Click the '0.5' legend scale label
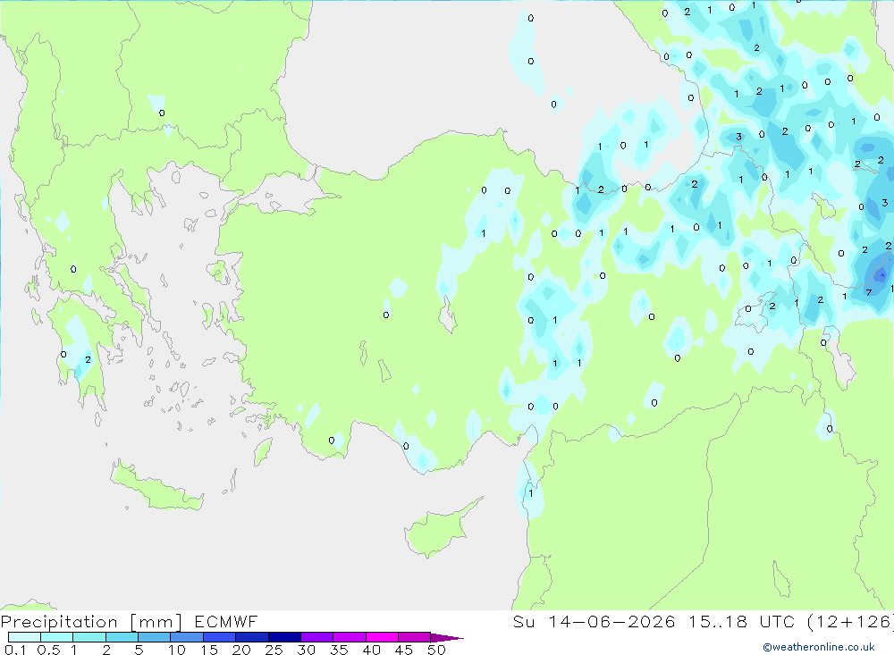Screen dimensions: 894x655 [x=48, y=650]
